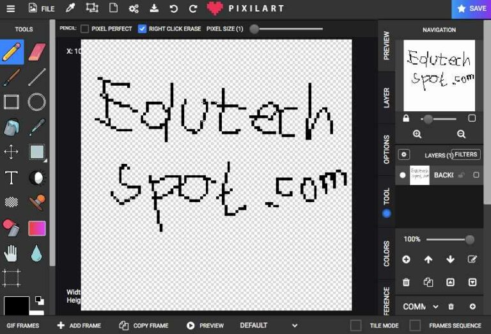
Task: Enable Frames Sequence checkbox
Action: (415, 325)
